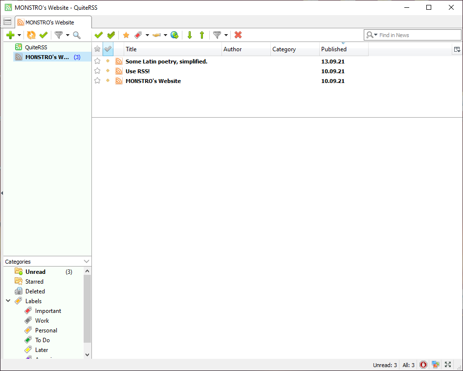Select the QuiteRSS feed in the tree
Screen dimensions: 463x371
36,47
